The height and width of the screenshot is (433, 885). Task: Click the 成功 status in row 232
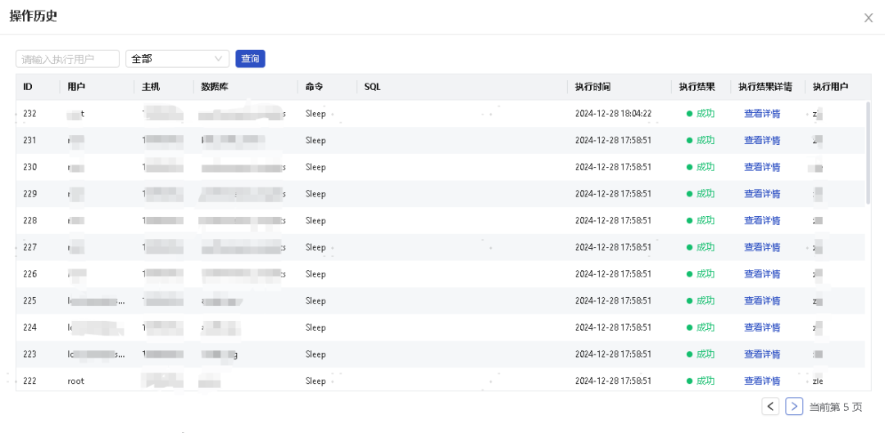(x=701, y=113)
